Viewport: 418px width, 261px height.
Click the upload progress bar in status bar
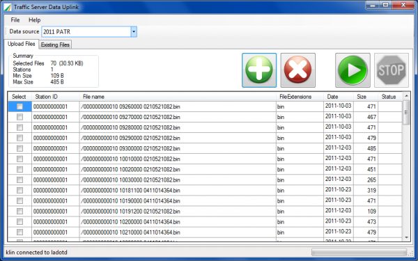(x=359, y=252)
